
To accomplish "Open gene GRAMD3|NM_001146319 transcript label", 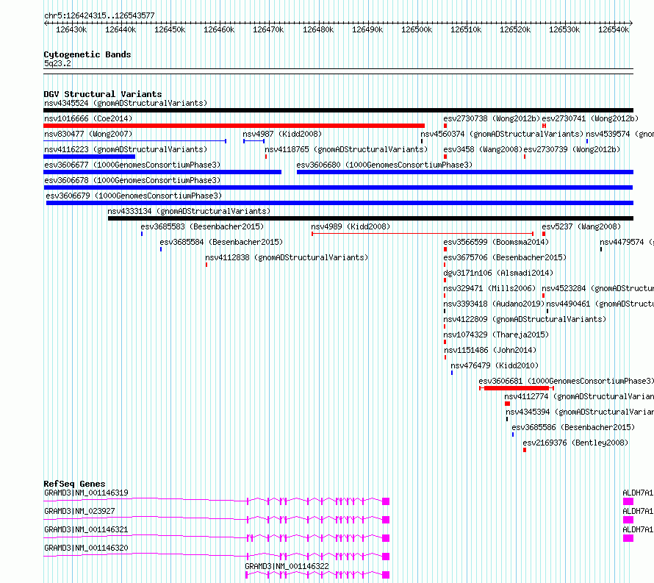I will pyautogui.click(x=86, y=493).
